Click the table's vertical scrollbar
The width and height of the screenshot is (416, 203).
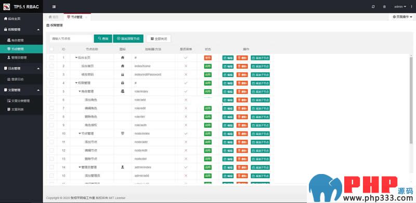pyautogui.click(x=411, y=100)
